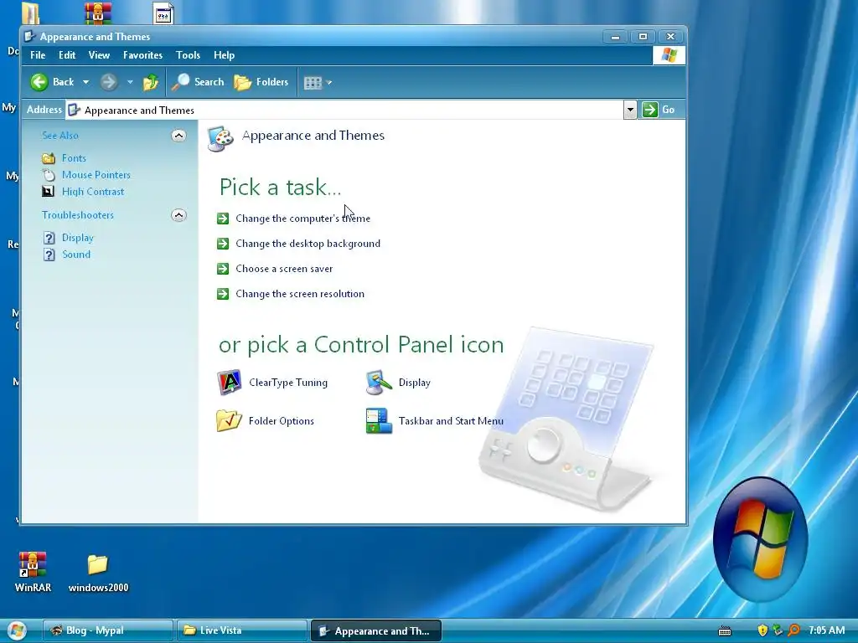Toggle the Folders pane button
This screenshot has width=858, height=643.
(261, 82)
